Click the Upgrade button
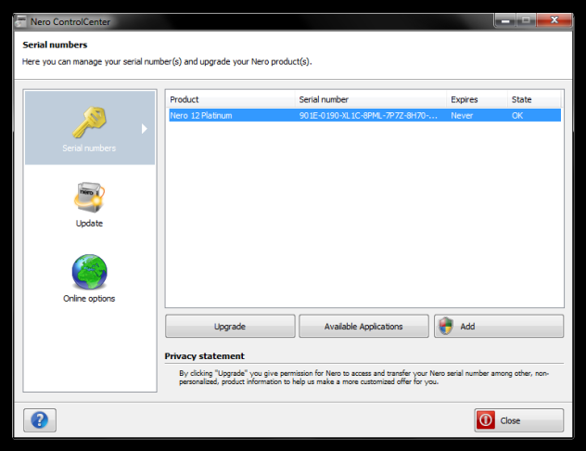The height and width of the screenshot is (451, 586). pyautogui.click(x=230, y=326)
